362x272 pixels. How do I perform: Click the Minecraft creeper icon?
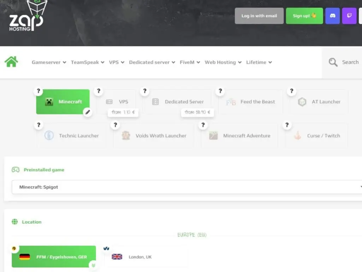[x=49, y=102]
